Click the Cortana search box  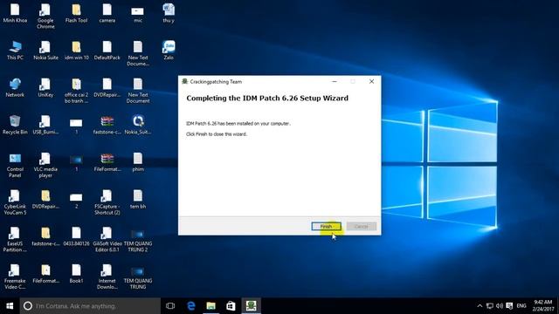point(90,306)
